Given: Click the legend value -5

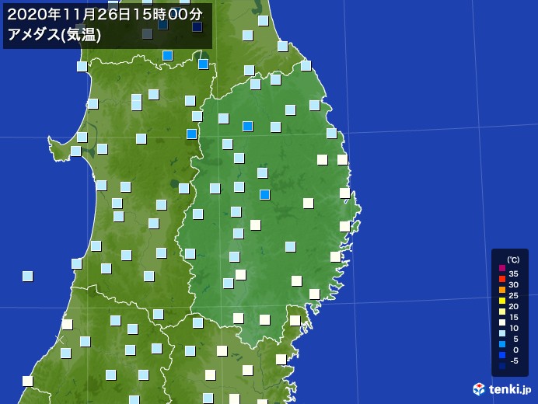Looking at the screenshot, I should [x=515, y=360].
